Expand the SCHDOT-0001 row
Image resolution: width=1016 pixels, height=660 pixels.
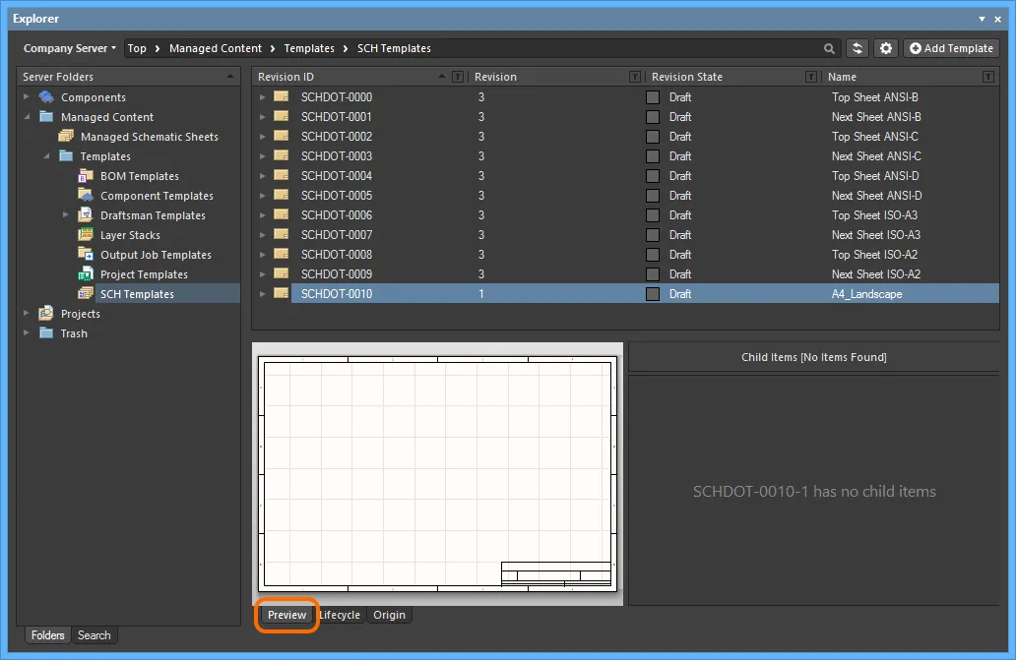click(263, 116)
